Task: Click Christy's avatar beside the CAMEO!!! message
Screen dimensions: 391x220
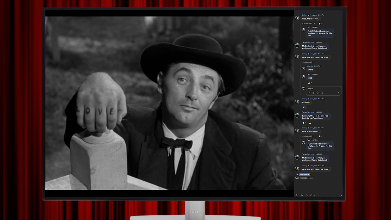Action: (297, 102)
